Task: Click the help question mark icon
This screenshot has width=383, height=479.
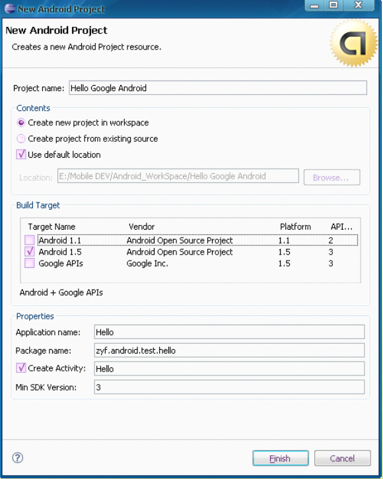Action: tap(17, 458)
